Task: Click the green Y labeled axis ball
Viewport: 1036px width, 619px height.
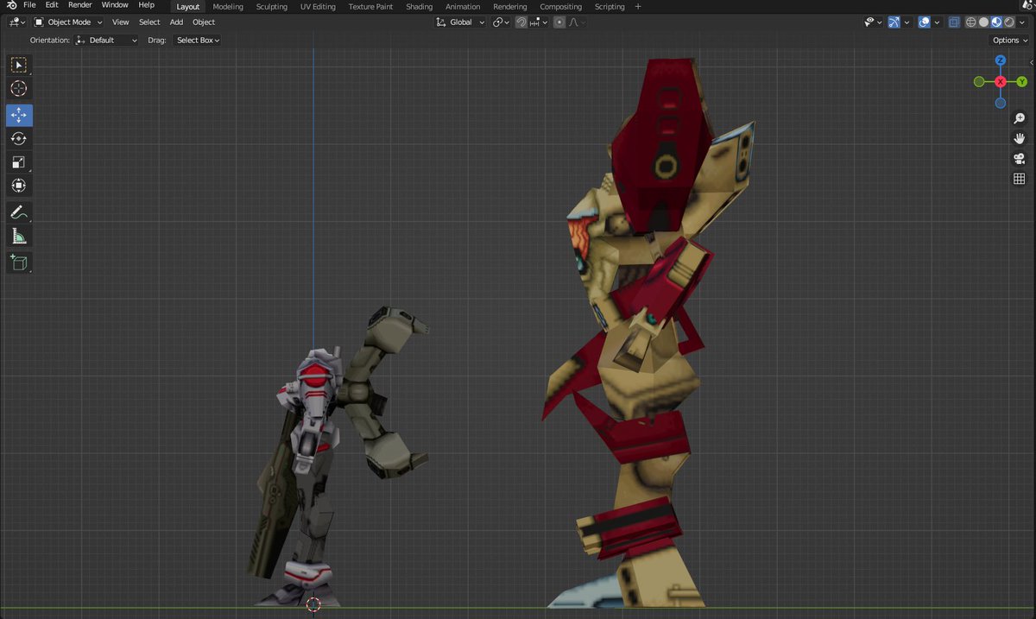Action: (1021, 82)
